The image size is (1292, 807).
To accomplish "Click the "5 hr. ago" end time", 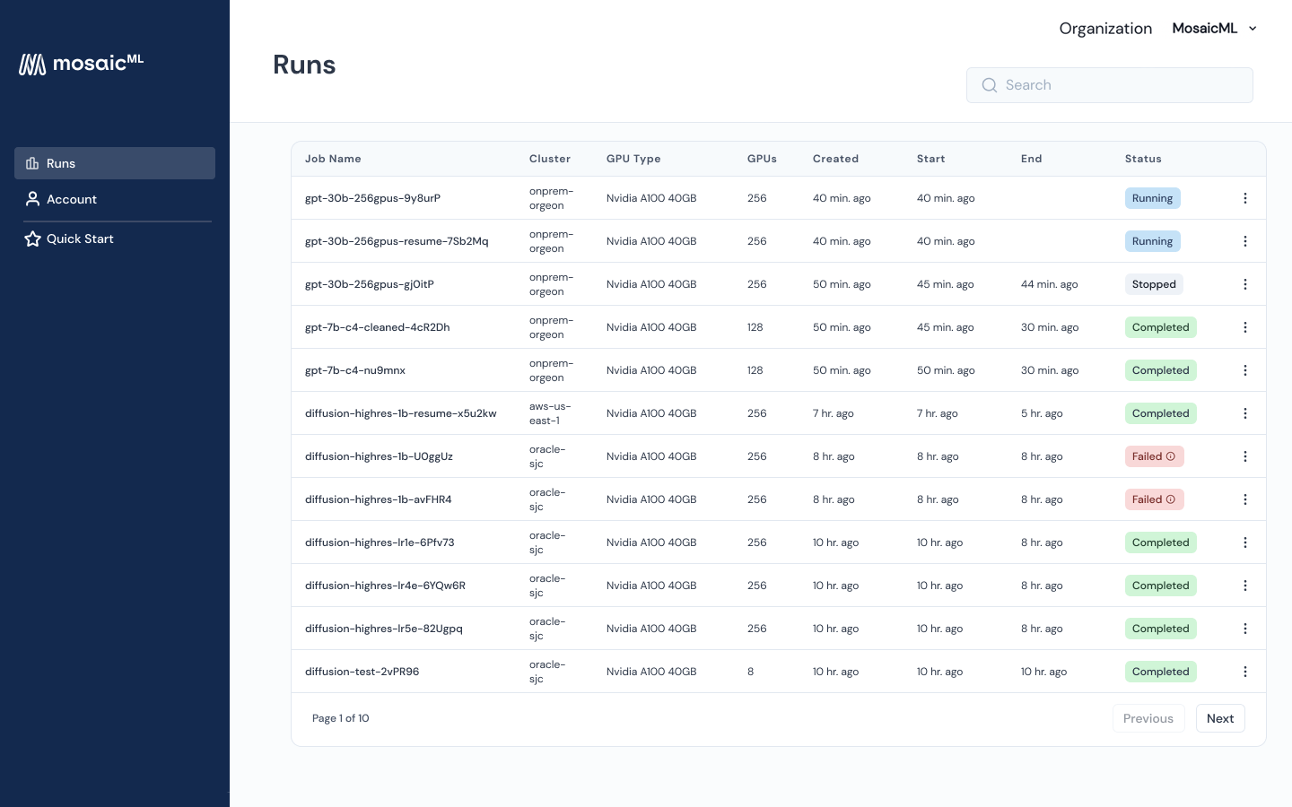I will tap(1042, 413).
